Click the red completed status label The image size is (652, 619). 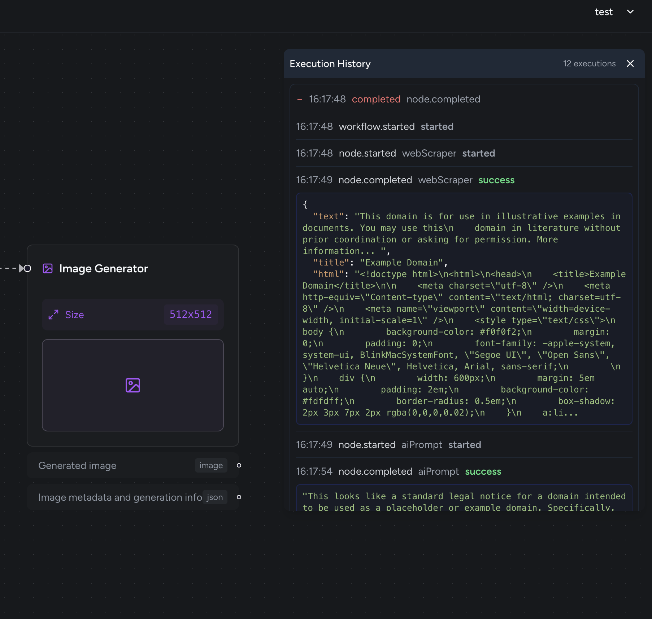point(376,99)
